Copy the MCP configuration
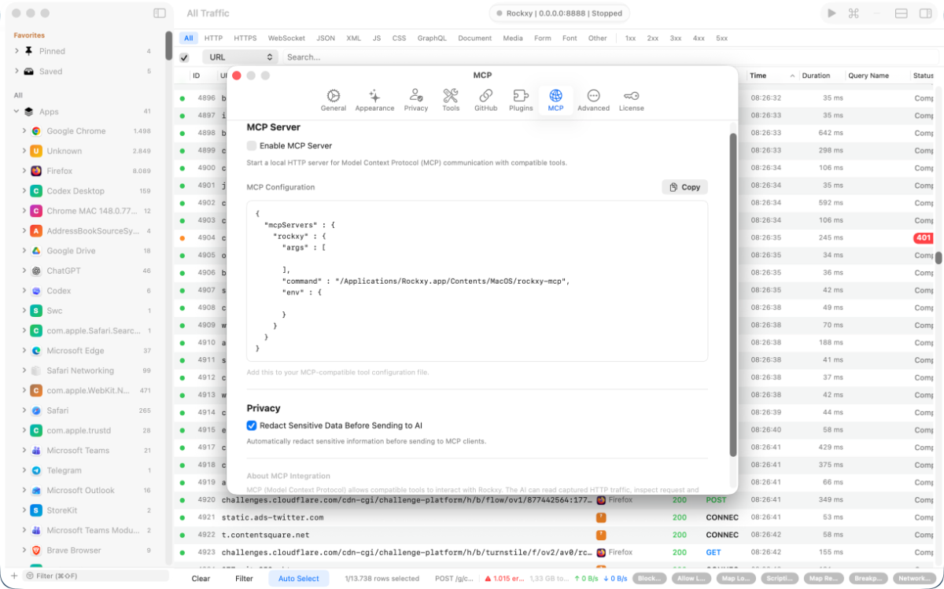This screenshot has height=589, width=944. click(685, 187)
